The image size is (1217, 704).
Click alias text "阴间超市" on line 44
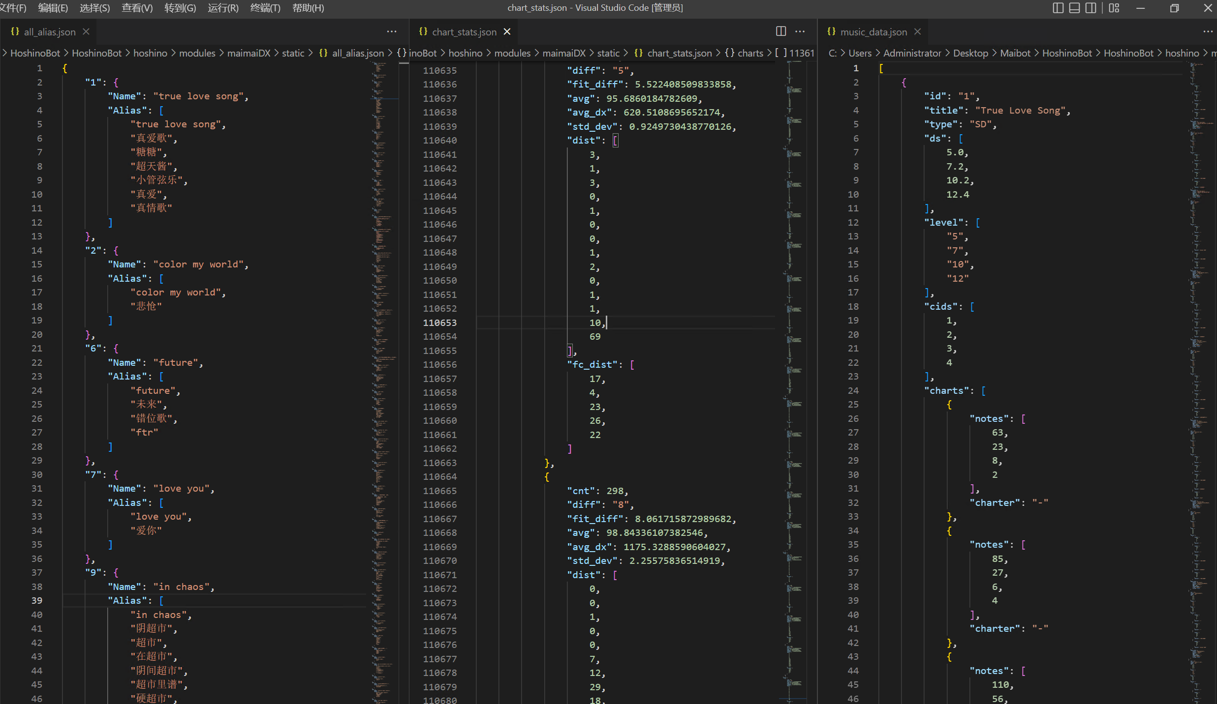[156, 671]
